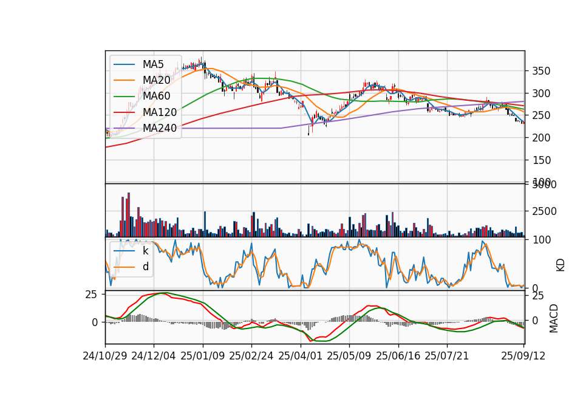
Task: Click the blue MA5 legend line
Action: click(124, 64)
